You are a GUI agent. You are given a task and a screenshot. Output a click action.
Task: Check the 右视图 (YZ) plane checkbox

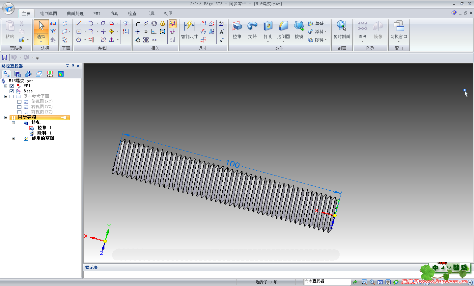[19, 107]
